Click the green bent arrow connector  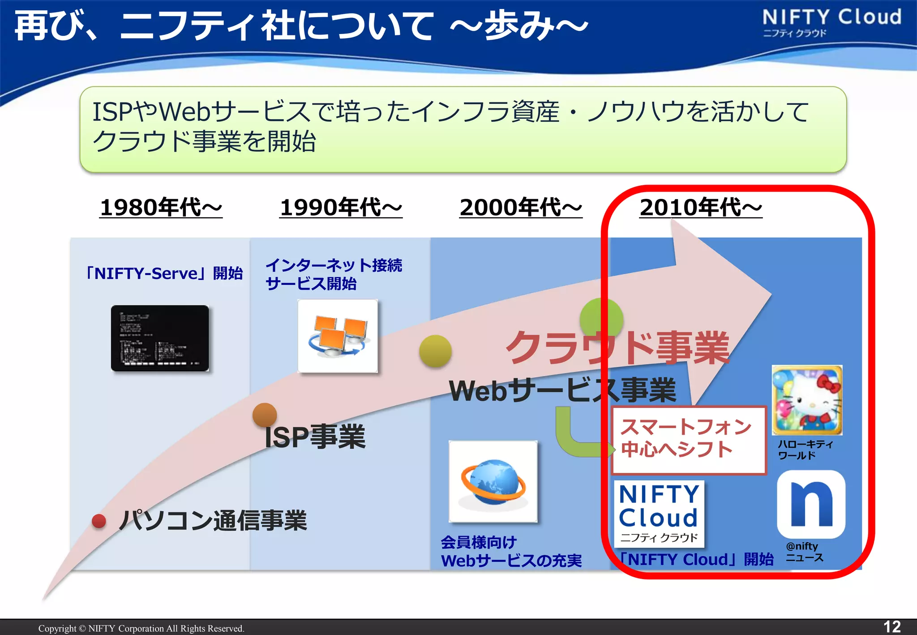pyautogui.click(x=584, y=432)
